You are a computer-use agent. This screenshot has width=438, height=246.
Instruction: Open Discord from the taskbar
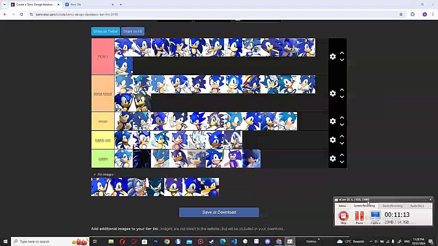point(268,242)
